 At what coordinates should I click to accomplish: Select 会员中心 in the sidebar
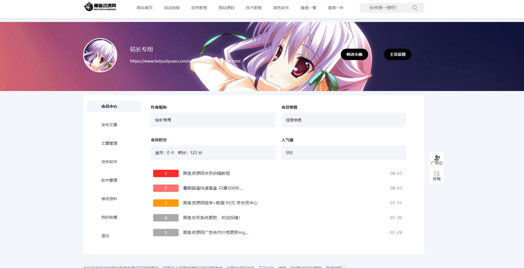tap(114, 107)
